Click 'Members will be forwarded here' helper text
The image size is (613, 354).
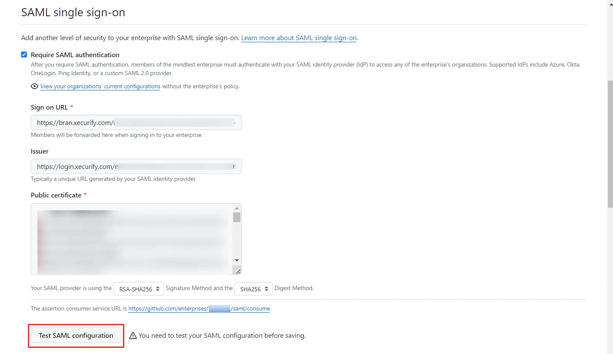(x=116, y=135)
